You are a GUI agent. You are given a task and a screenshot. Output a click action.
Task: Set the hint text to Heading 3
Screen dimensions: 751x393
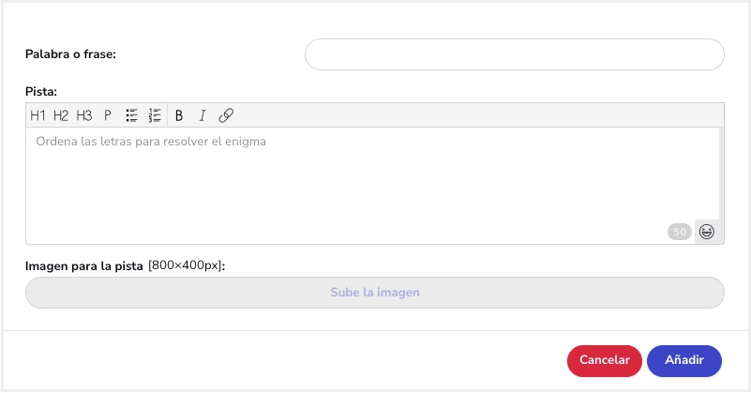pyautogui.click(x=84, y=115)
